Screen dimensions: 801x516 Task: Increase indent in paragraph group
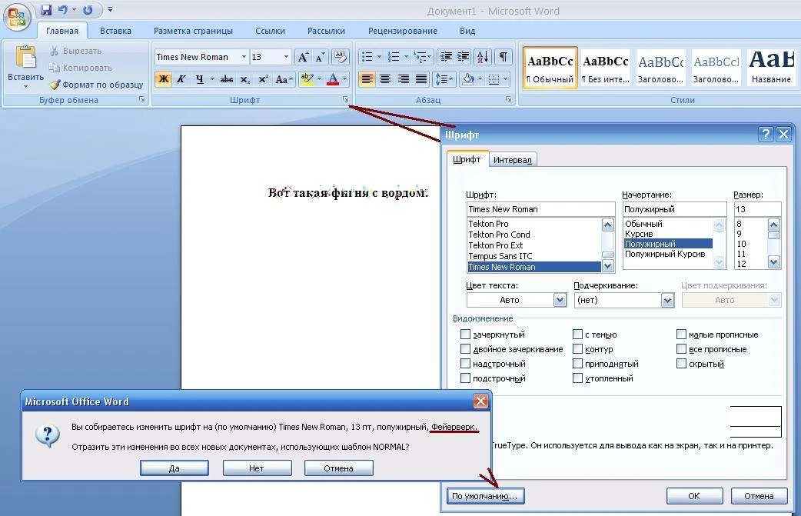click(464, 57)
